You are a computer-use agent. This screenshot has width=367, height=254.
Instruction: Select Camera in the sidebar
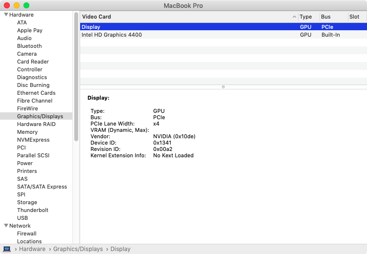tap(27, 54)
